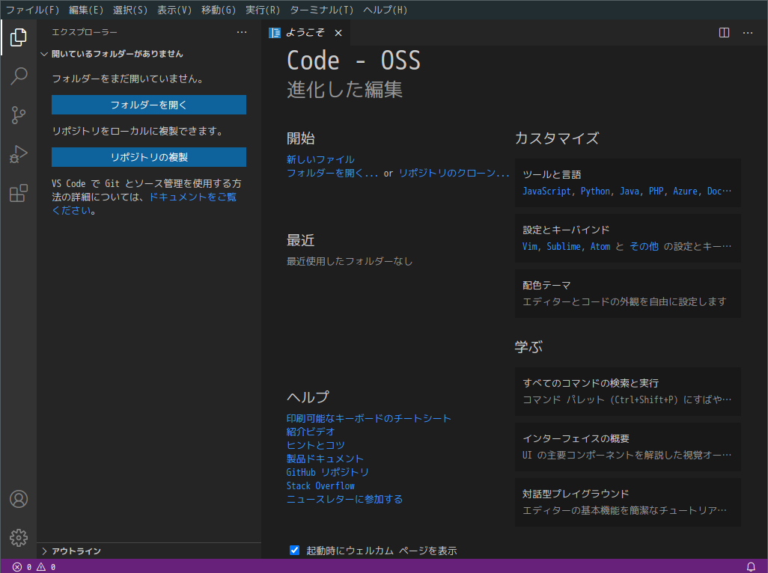Screen dimensions: 768x573
Task: Click the リポジトリの複製 button
Action: (149, 157)
